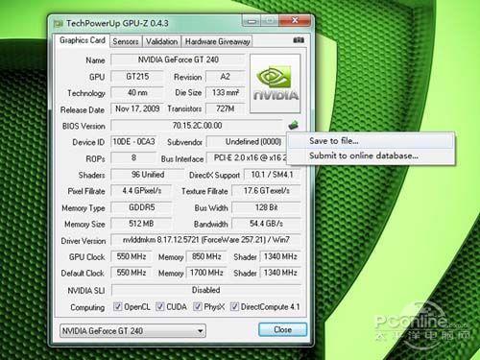
Task: Toggle the CUDA checkbox
Action: coord(159,306)
